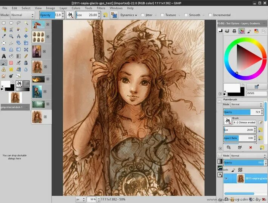Toggle Lock alpha channel checkerboard icon
The width and height of the screenshot is (268, 203).
240,170
